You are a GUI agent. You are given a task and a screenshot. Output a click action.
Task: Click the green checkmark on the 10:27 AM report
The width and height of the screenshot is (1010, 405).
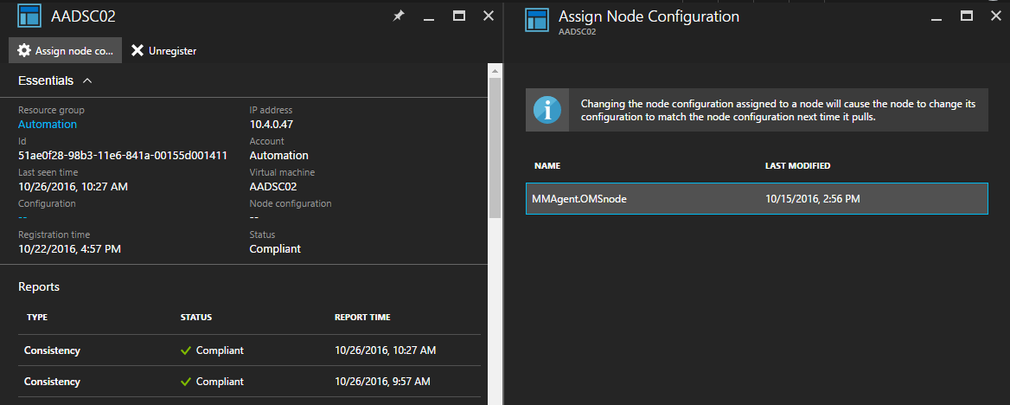point(186,350)
